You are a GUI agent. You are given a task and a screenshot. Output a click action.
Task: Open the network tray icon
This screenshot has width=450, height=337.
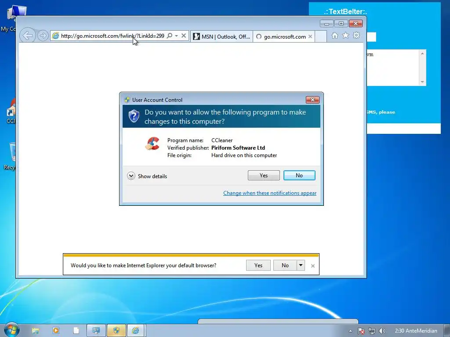click(x=372, y=331)
